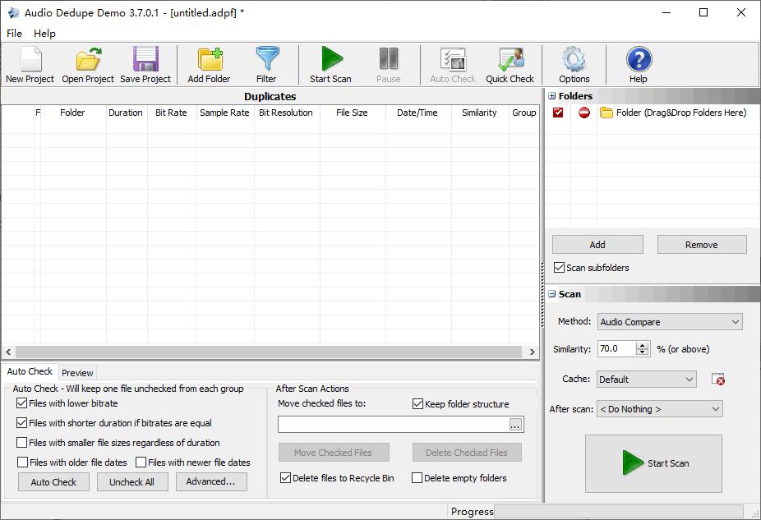
Task: Check Files with older file dates
Action: coord(22,462)
